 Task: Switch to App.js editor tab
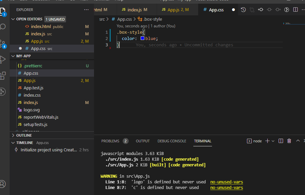click(177, 10)
